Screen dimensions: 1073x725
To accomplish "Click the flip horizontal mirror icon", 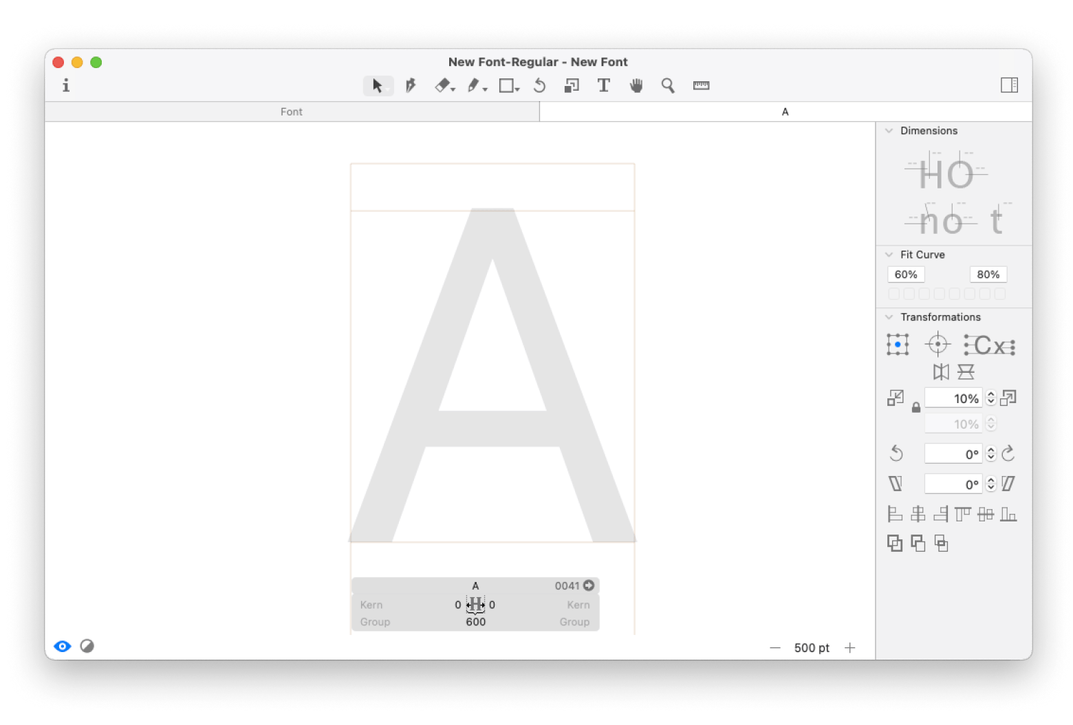I will coord(941,372).
